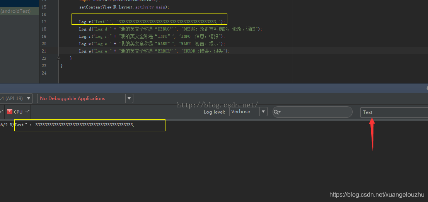Click the pin icon beside CPU tab
428x202 pixels.
(27, 112)
